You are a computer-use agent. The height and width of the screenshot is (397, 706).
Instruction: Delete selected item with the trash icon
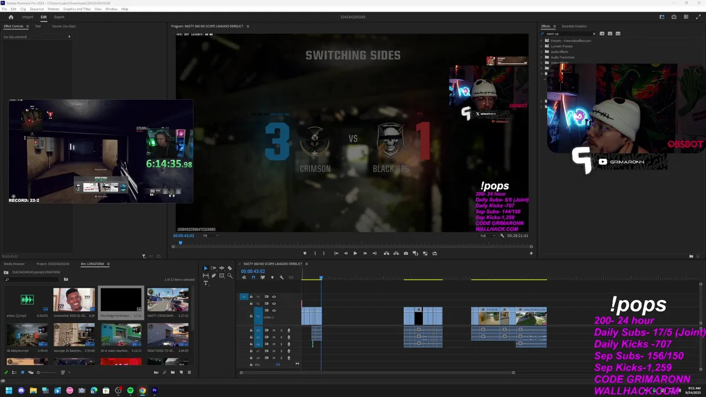[189, 372]
